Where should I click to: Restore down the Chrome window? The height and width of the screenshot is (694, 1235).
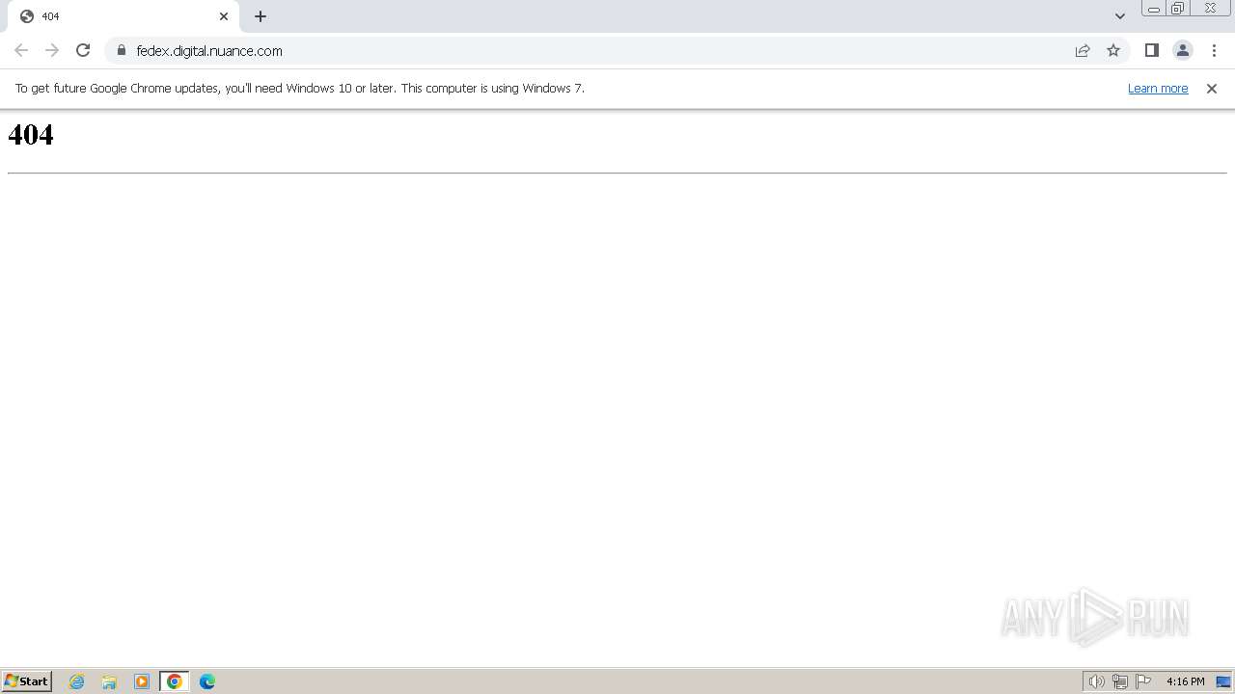point(1178,9)
